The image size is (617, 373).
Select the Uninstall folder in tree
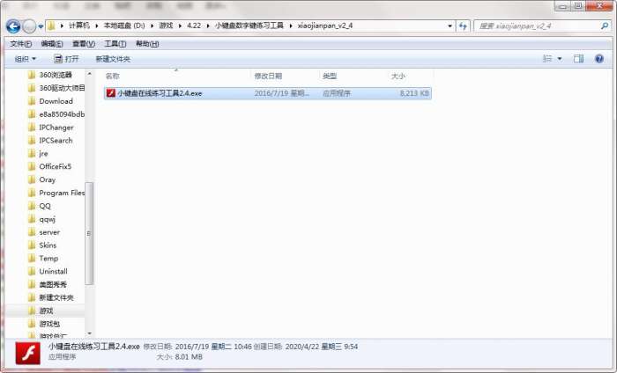coord(53,272)
